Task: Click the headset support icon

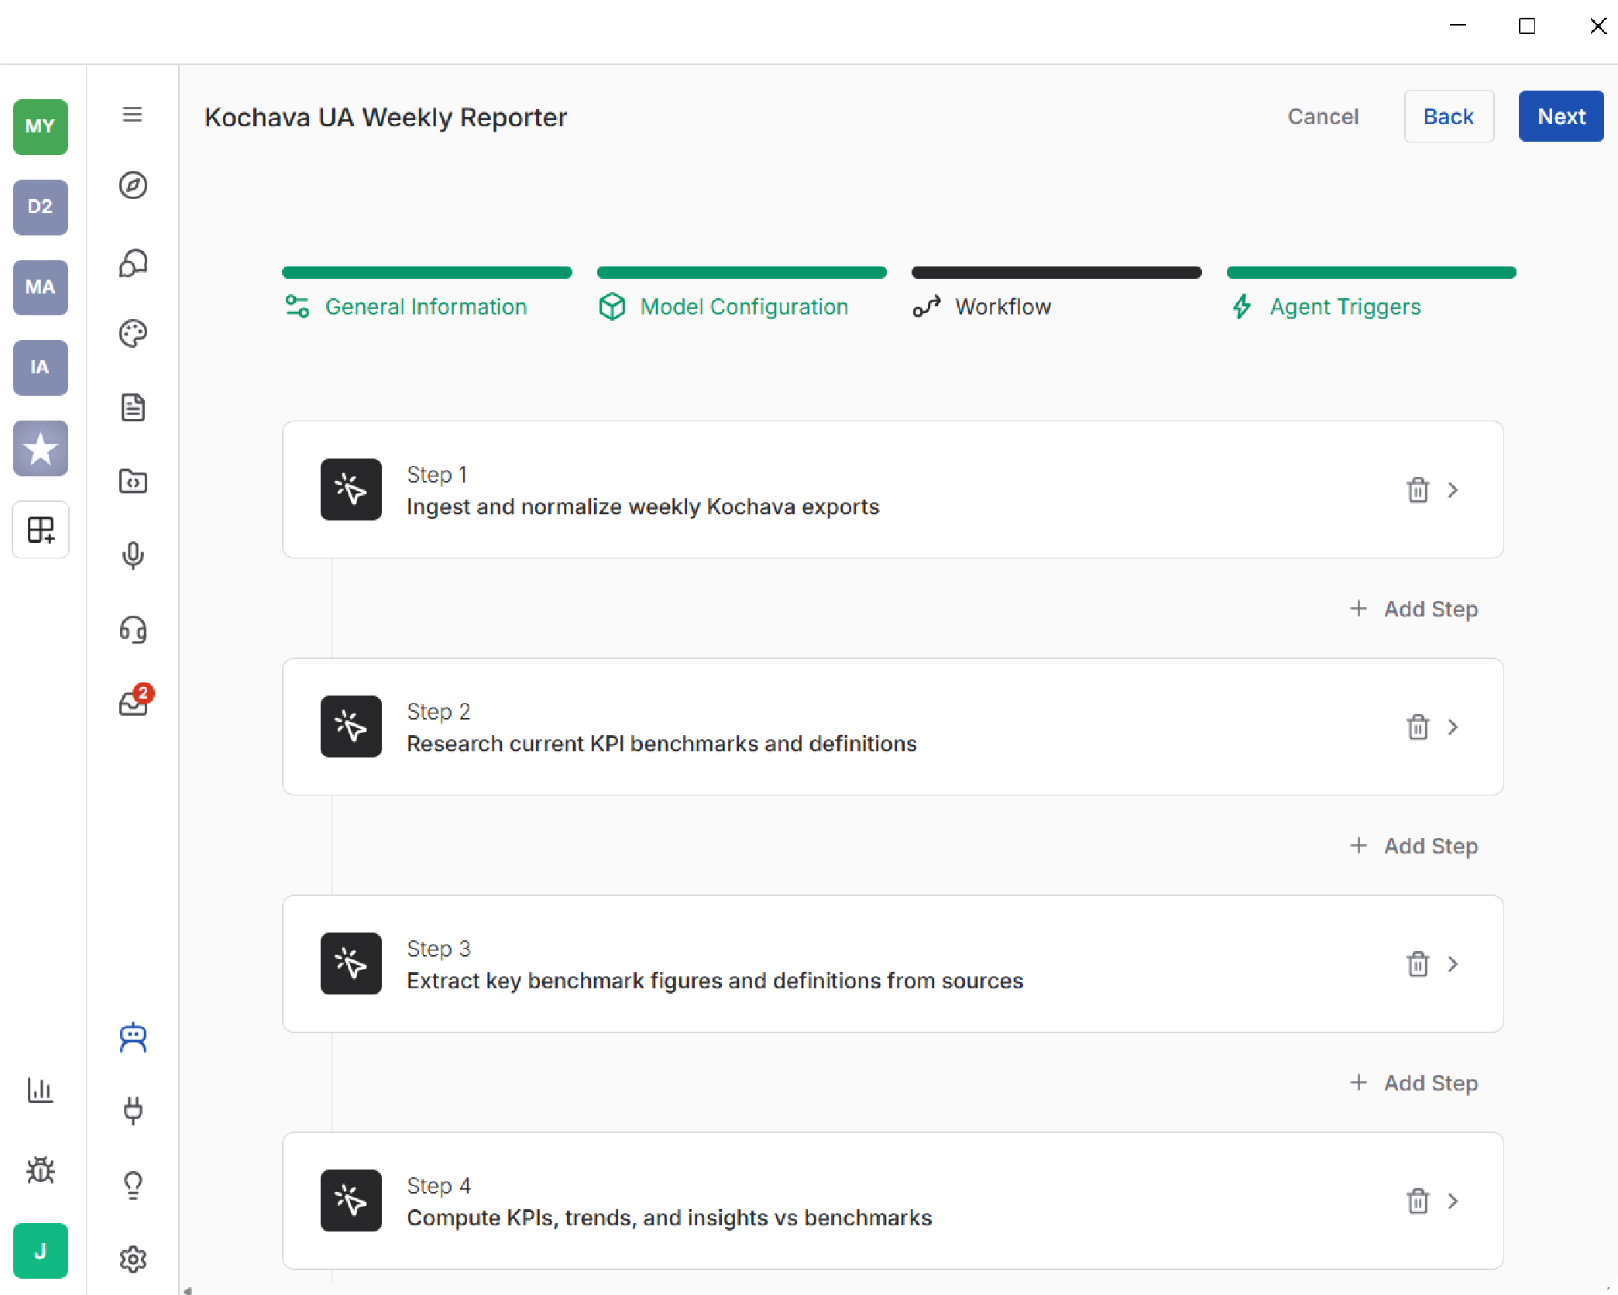Action: pyautogui.click(x=133, y=630)
